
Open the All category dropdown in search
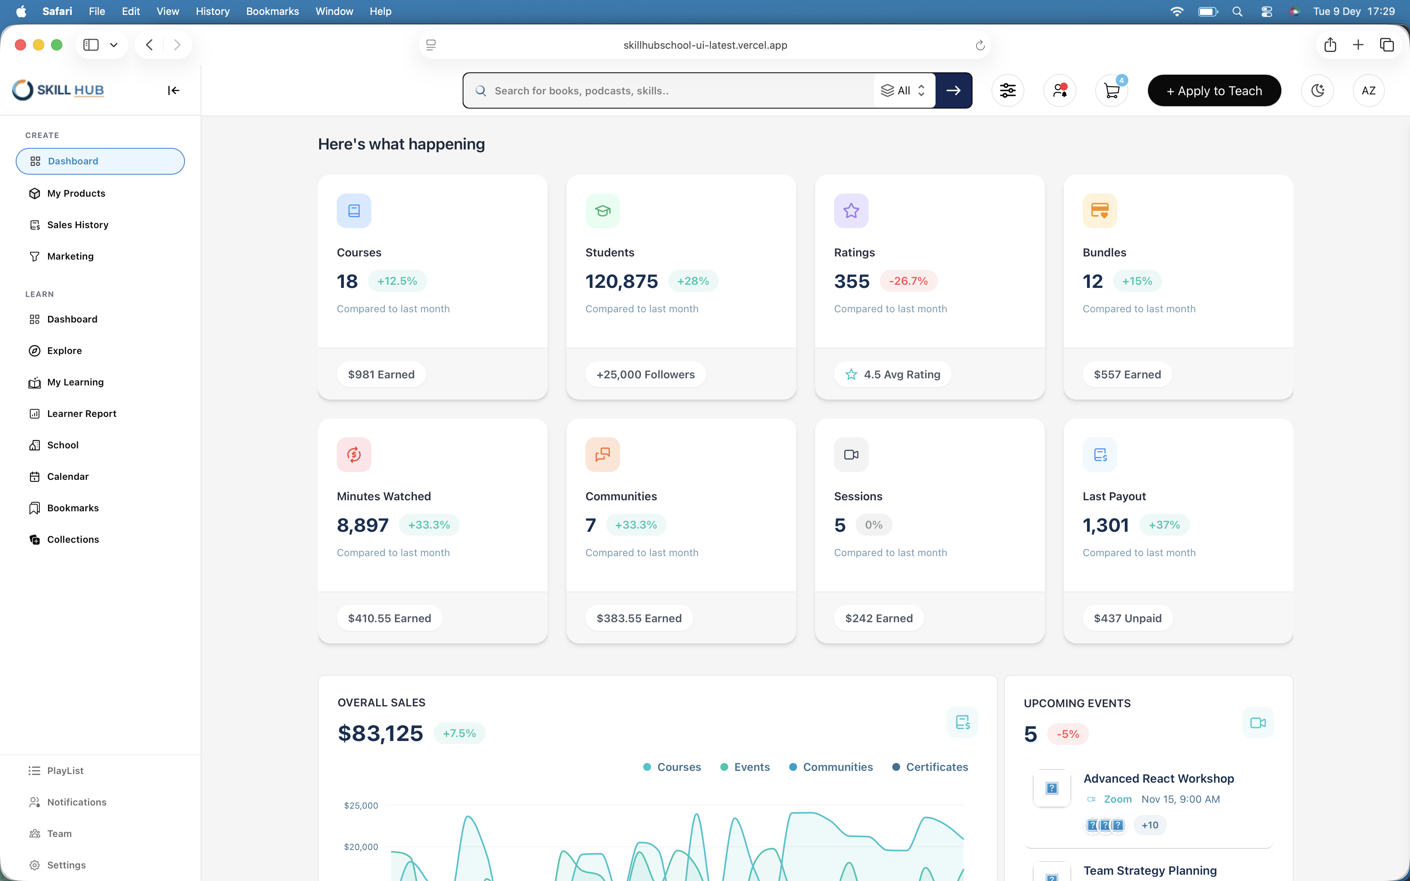pyautogui.click(x=904, y=90)
